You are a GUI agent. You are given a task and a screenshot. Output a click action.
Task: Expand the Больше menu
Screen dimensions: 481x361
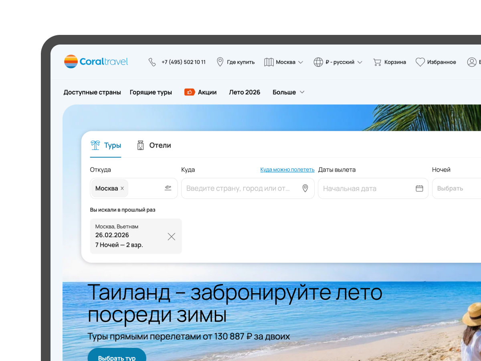pos(289,92)
